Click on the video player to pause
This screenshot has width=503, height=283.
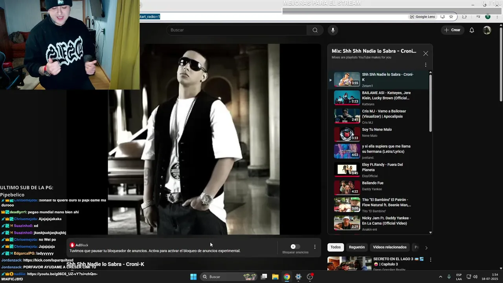coord(194,139)
